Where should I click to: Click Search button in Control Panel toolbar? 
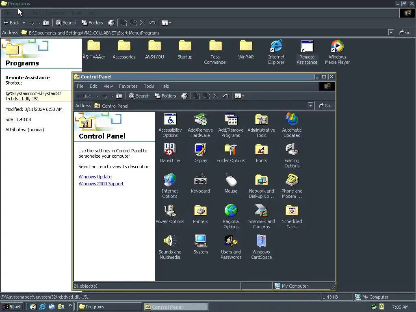[139, 96]
